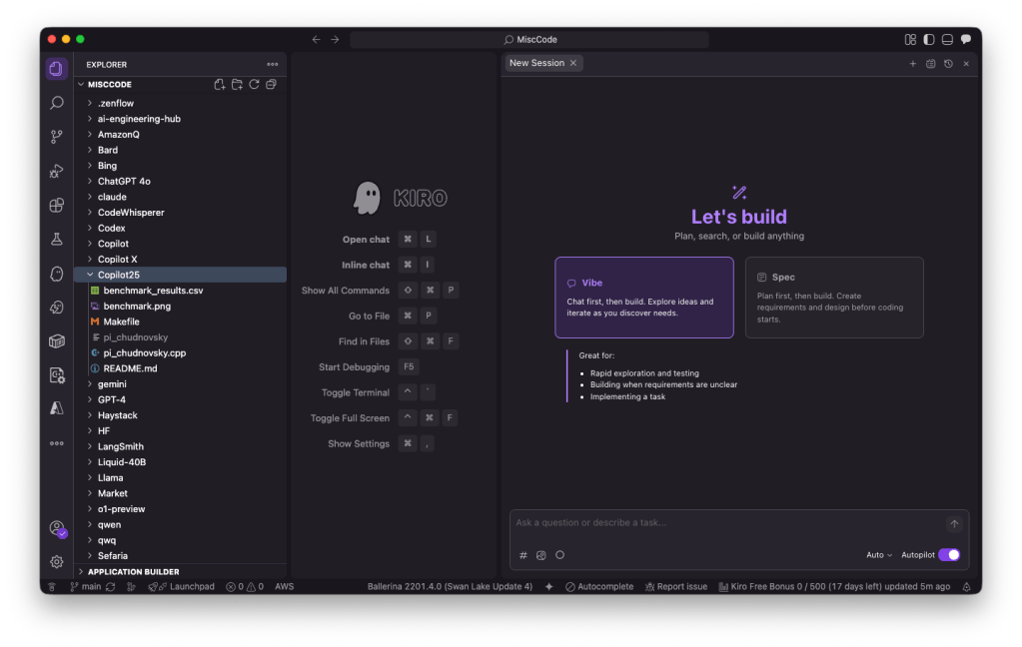Click the chat input text field
The height and width of the screenshot is (647, 1022).
[728, 522]
